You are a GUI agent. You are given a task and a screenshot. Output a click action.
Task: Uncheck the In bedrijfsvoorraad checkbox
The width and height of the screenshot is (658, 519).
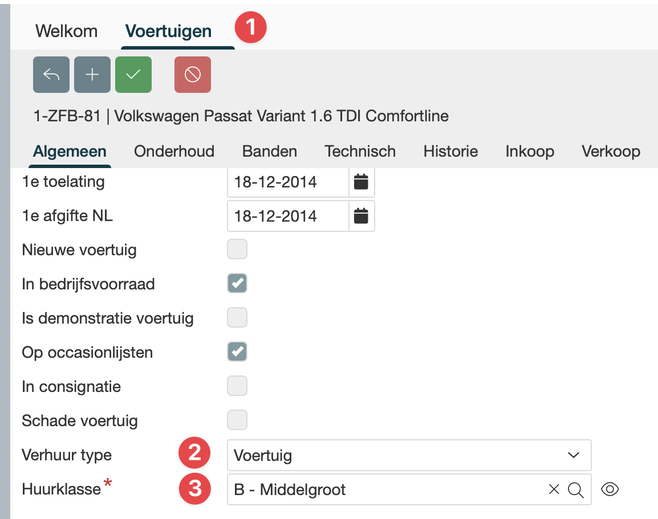tap(237, 284)
